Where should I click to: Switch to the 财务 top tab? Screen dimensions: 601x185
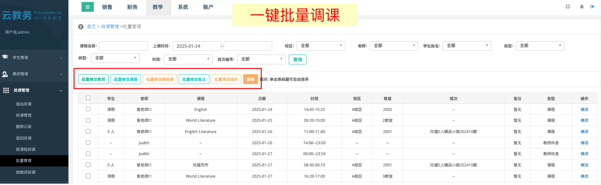click(x=132, y=7)
